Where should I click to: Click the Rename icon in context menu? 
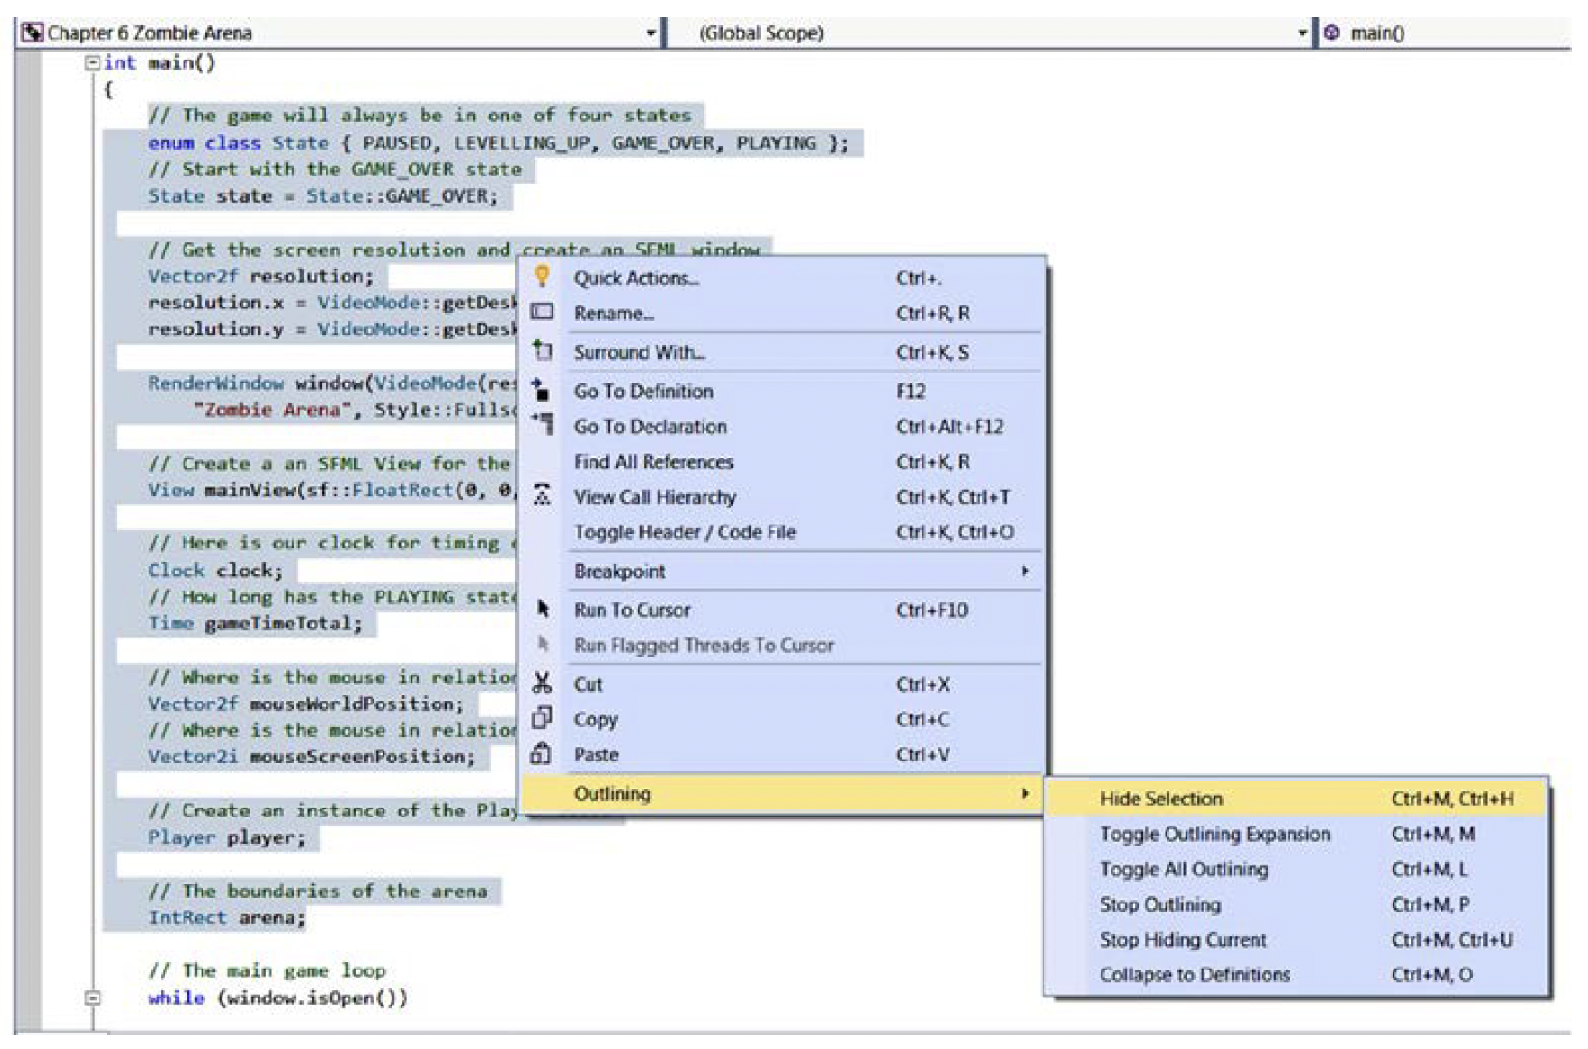542,312
